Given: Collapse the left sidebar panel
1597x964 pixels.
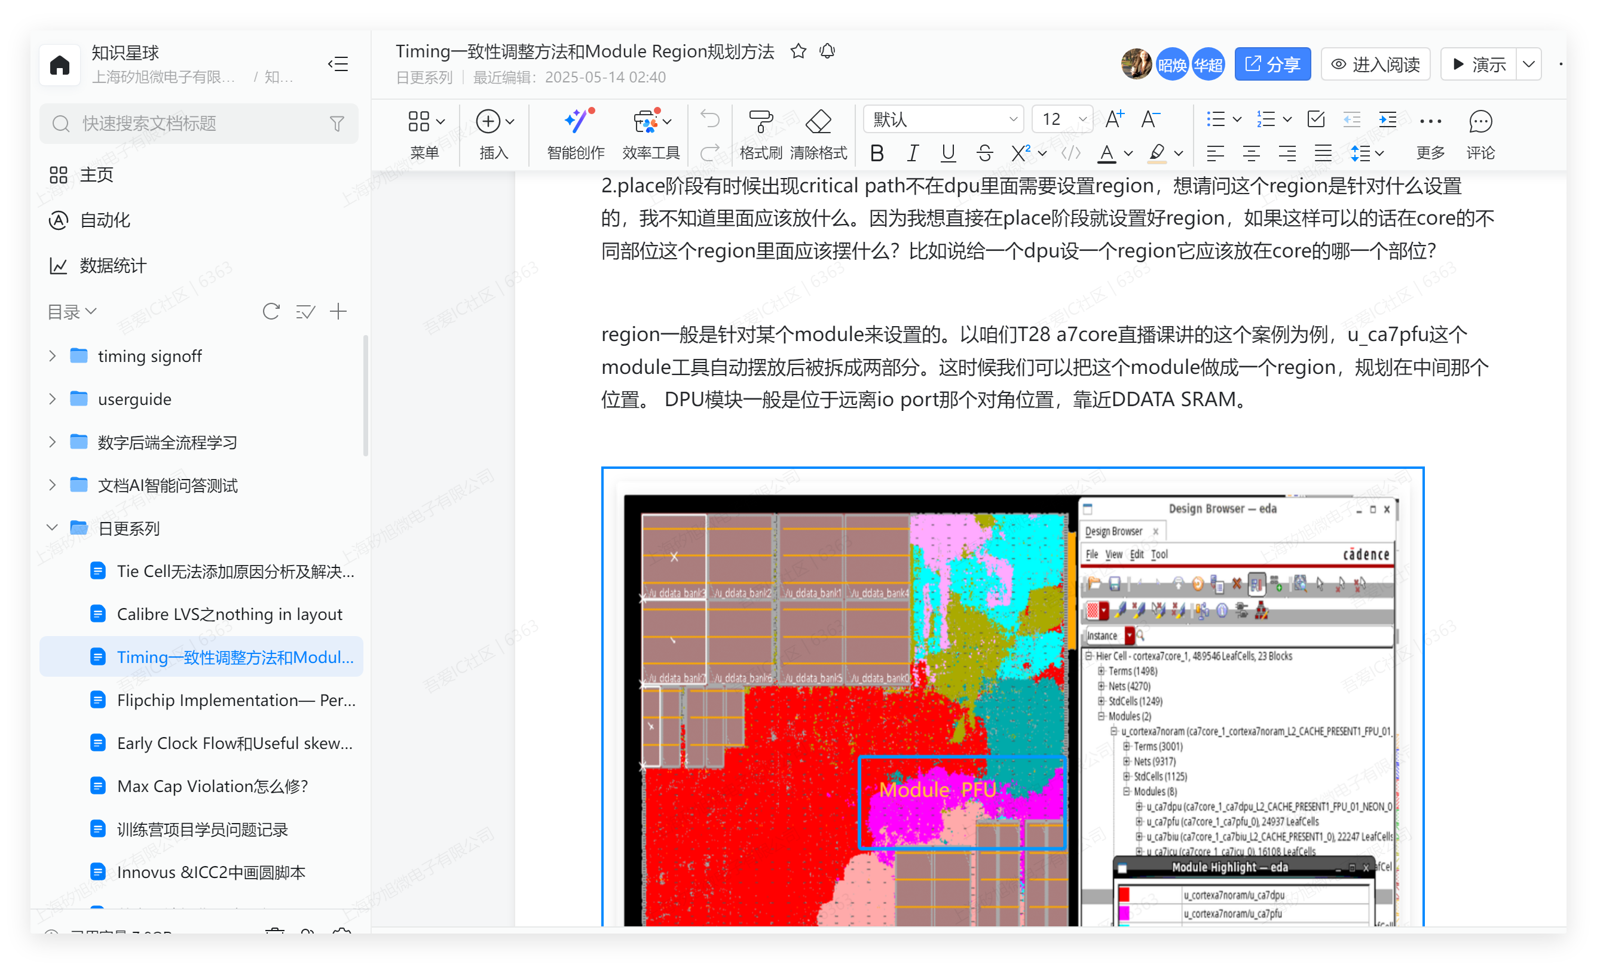Looking at the screenshot, I should (x=338, y=64).
